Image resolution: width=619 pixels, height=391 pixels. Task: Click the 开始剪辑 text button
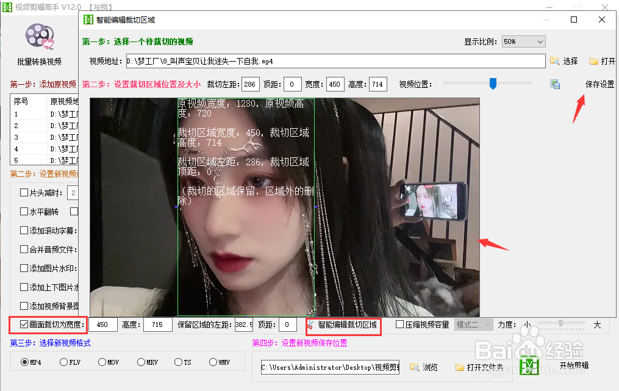pyautogui.click(x=574, y=365)
